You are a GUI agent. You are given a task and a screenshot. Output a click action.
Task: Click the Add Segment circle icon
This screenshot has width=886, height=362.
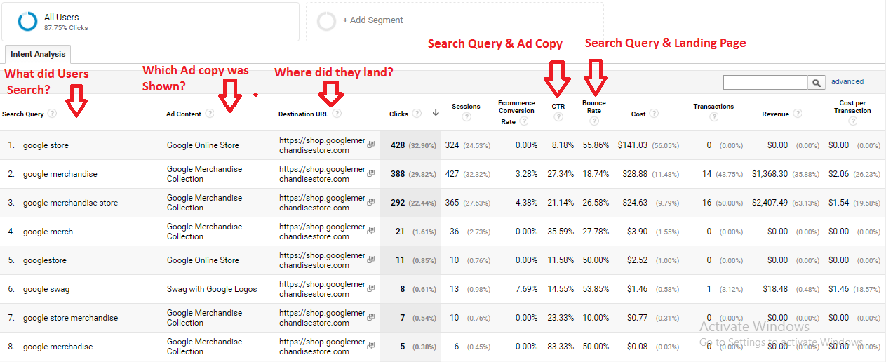[326, 21]
